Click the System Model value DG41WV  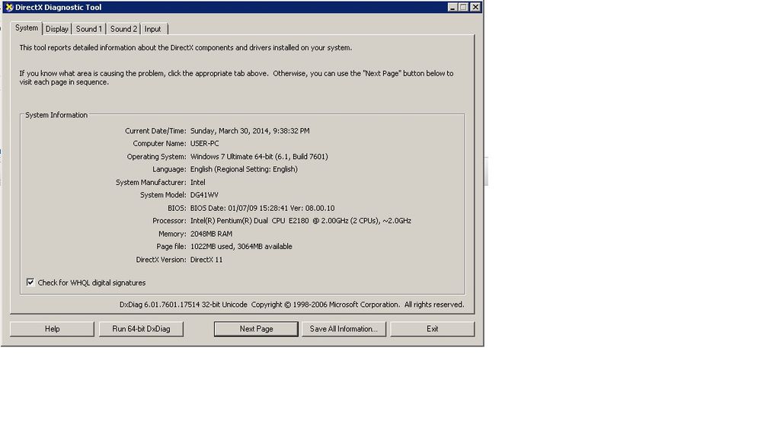point(204,195)
